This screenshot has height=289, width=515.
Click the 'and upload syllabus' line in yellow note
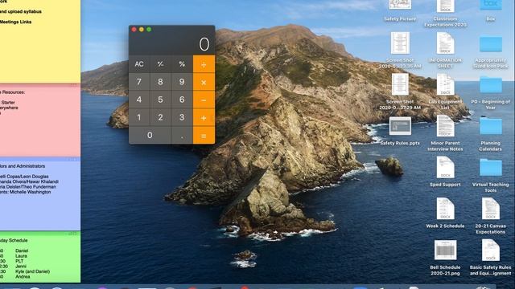coord(21,11)
